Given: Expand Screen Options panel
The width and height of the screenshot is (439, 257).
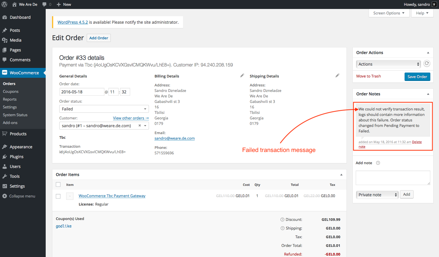Looking at the screenshot, I should point(389,13).
